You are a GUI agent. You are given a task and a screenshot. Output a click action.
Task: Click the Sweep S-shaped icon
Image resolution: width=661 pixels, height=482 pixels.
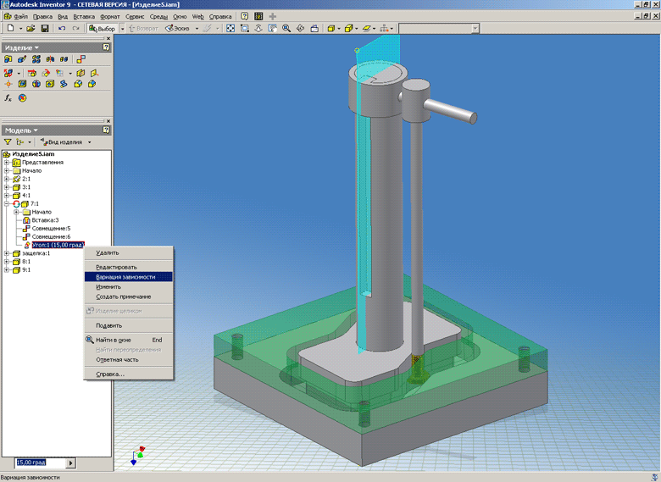tap(64, 84)
